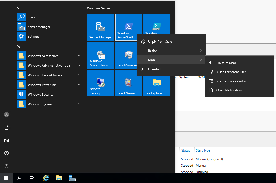This screenshot has width=276, height=183.
Task: Click the taskbar search magnifier icon
Action: 19,178
